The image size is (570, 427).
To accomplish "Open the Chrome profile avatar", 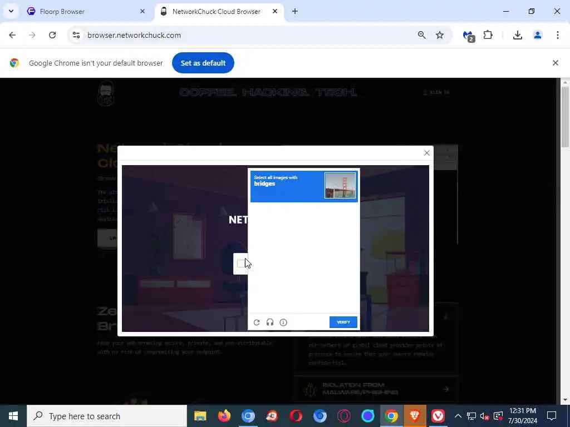I will pos(538,35).
